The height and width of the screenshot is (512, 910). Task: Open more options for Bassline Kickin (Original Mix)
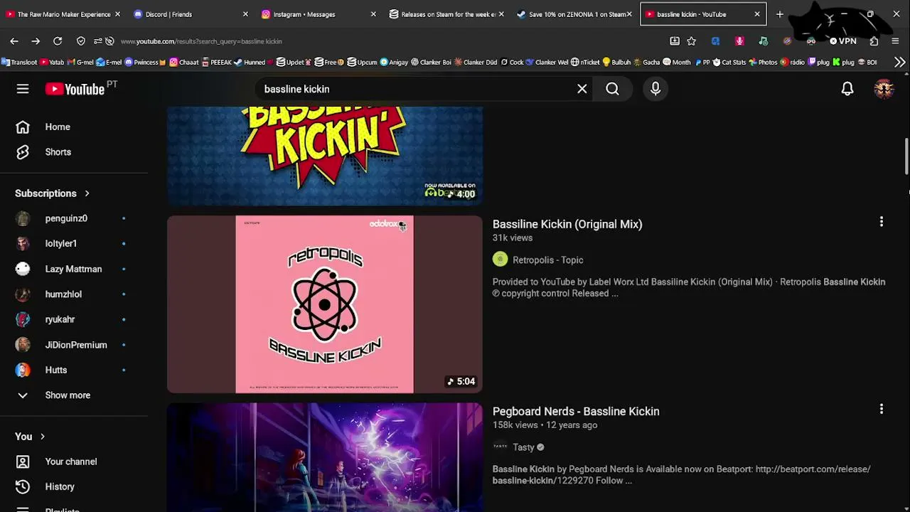tap(882, 222)
